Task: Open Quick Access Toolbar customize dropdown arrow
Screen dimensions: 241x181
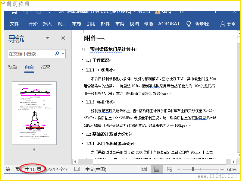Action: pos(49,12)
